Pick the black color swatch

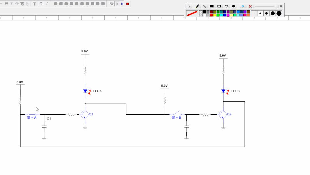[205, 12]
